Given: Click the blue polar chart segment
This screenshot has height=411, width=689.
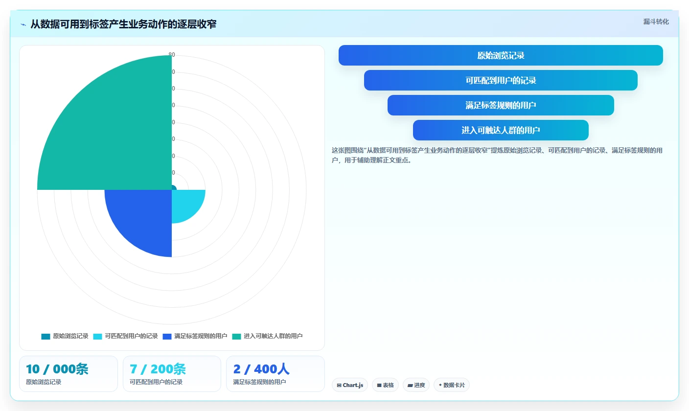Looking at the screenshot, I should pyautogui.click(x=144, y=218).
